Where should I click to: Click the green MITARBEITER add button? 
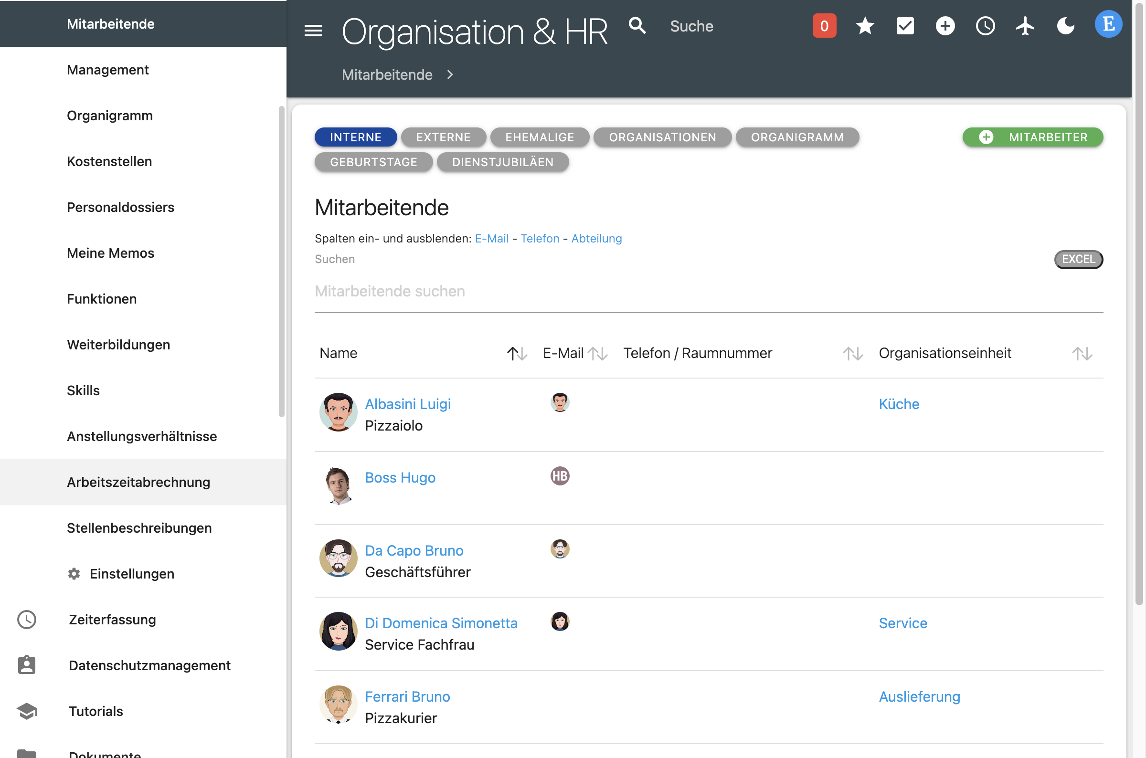[x=1032, y=137]
